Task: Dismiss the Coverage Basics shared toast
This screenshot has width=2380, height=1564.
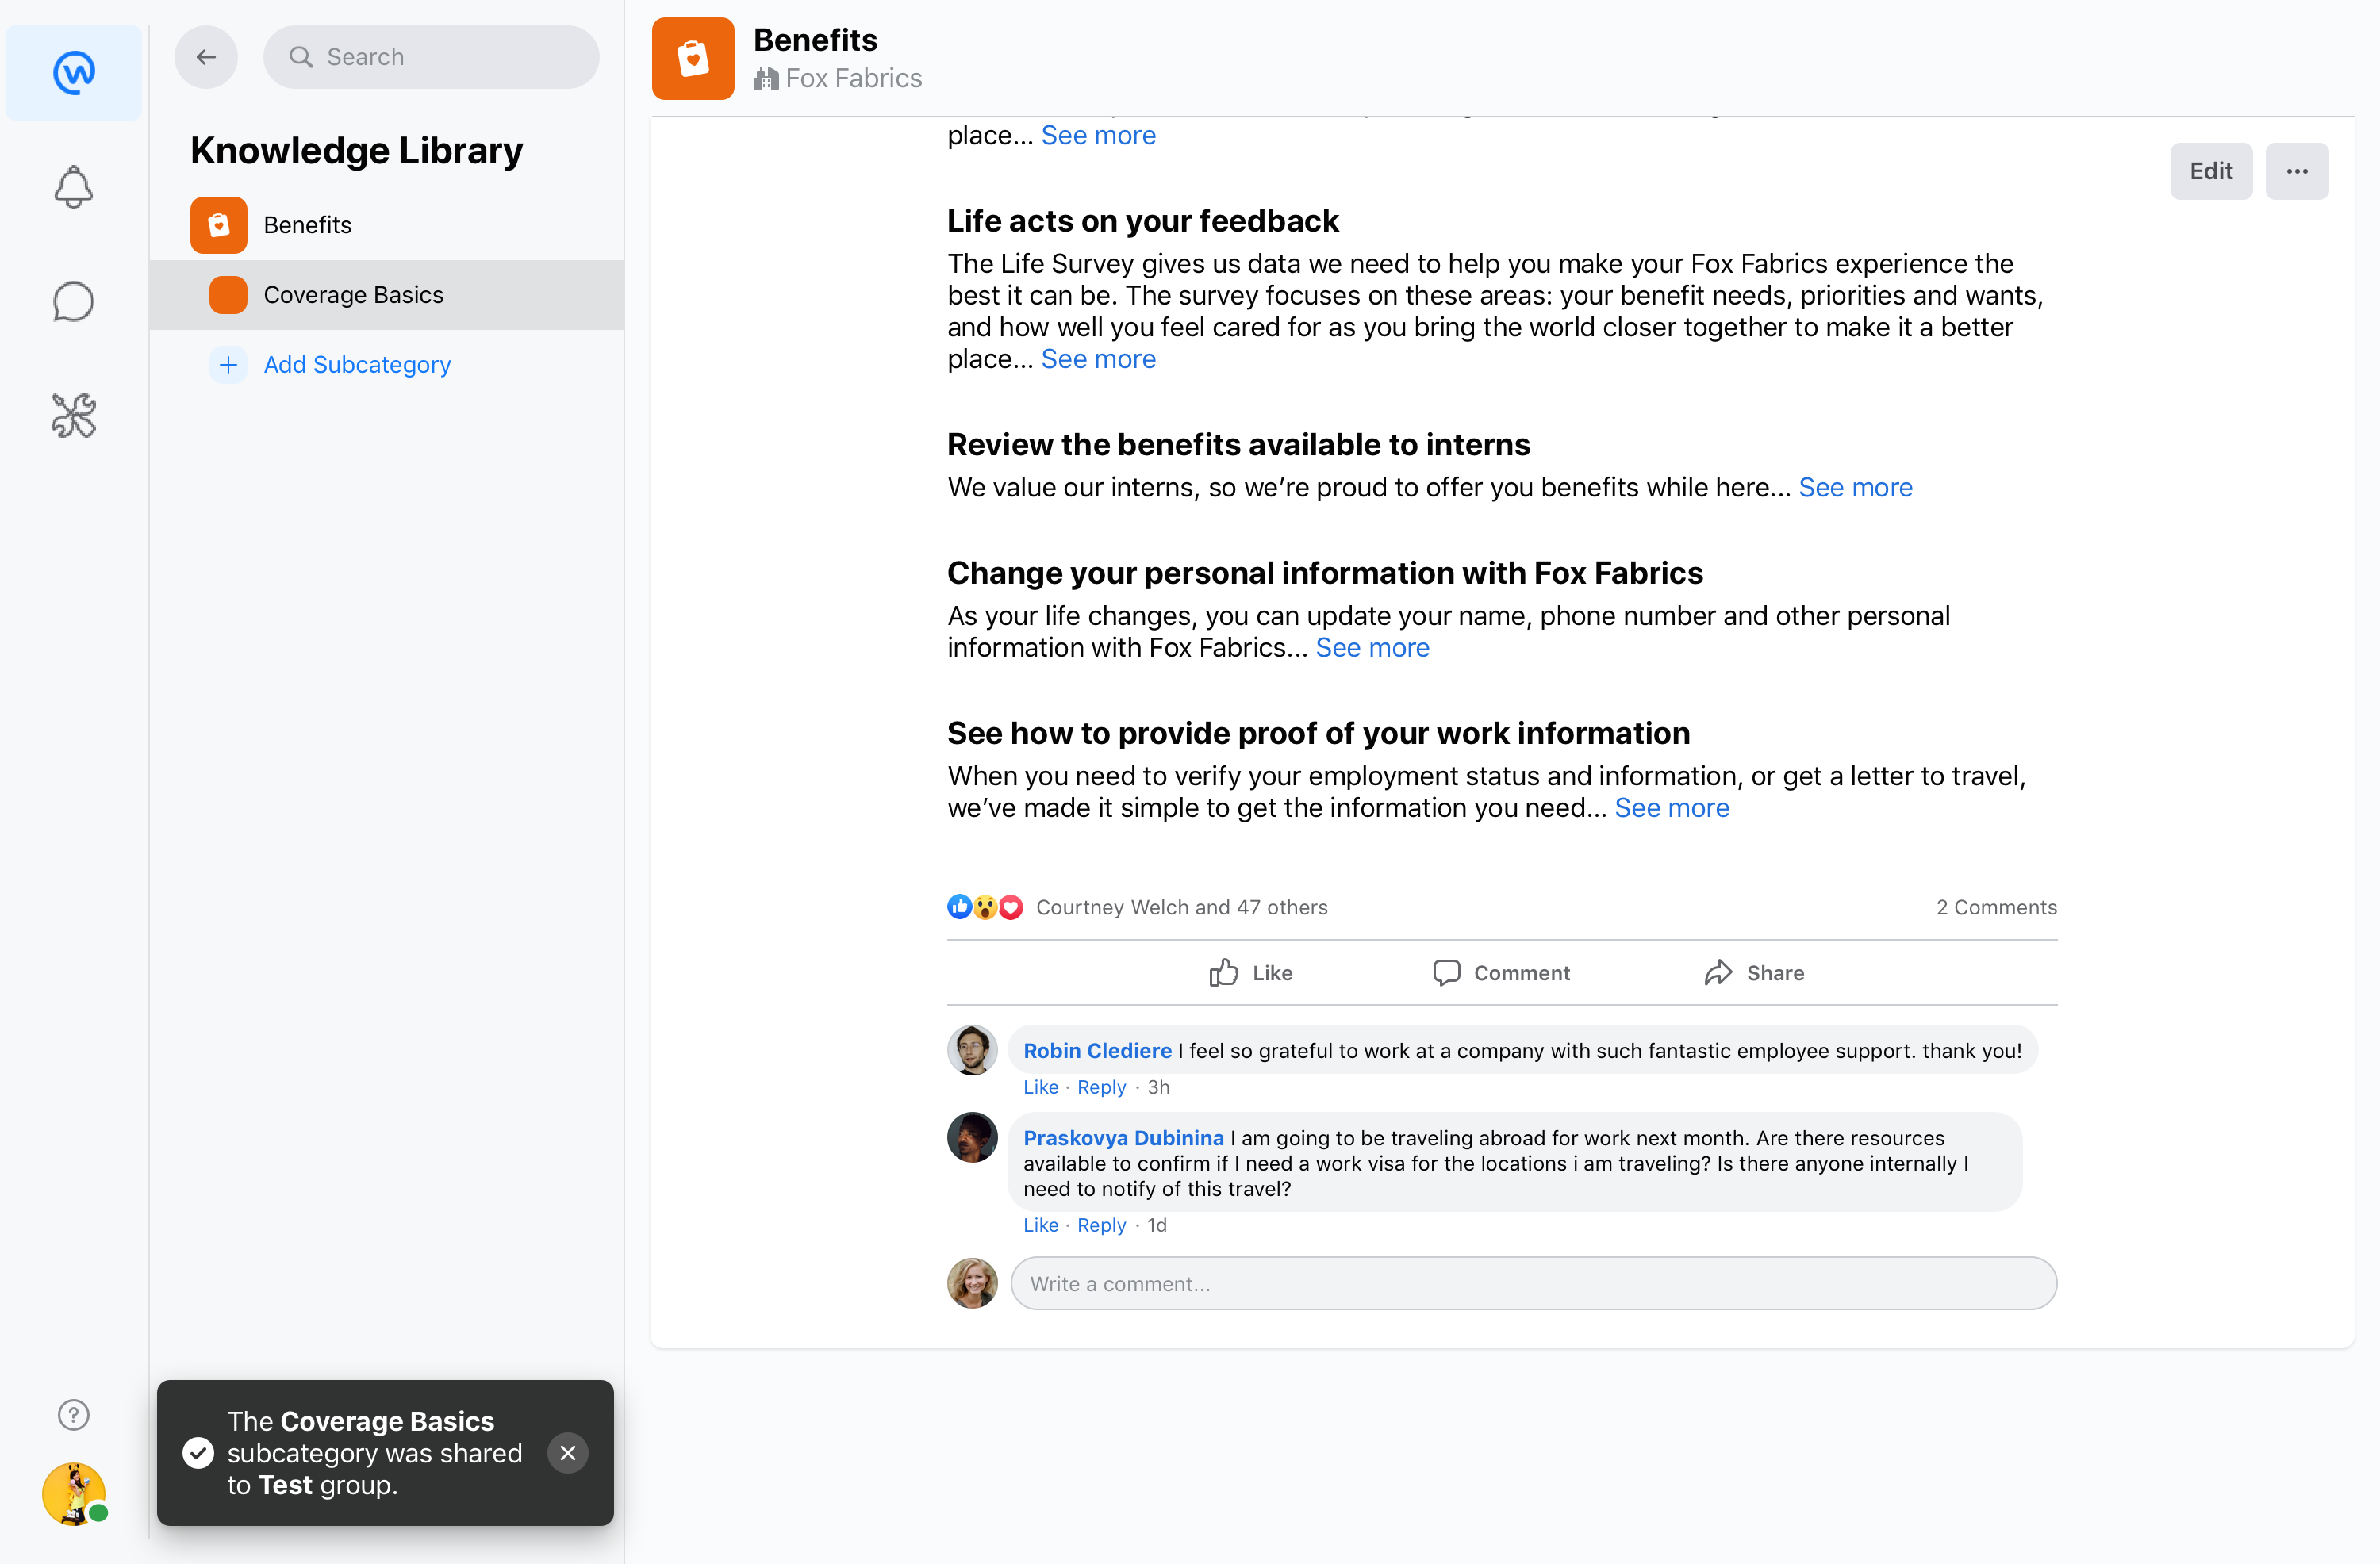Action: (x=568, y=1453)
